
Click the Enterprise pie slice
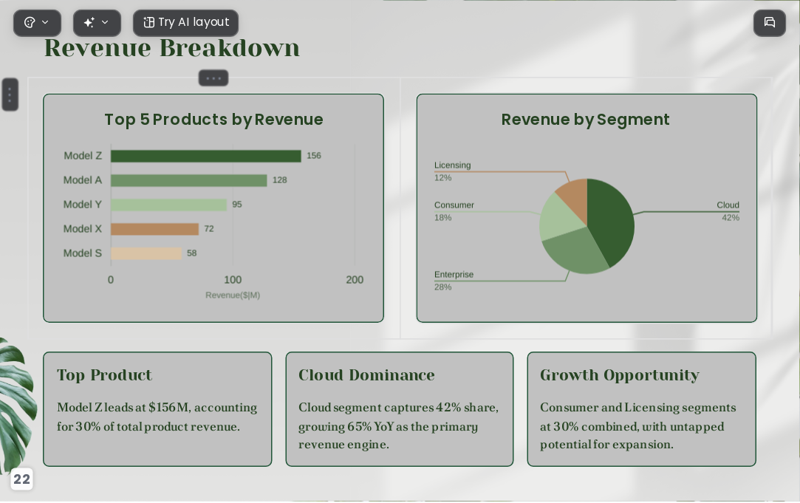[575, 250]
